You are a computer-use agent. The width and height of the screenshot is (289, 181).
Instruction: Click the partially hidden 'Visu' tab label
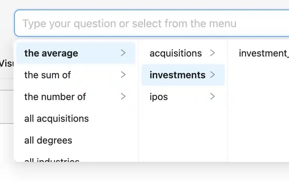pos(6,64)
